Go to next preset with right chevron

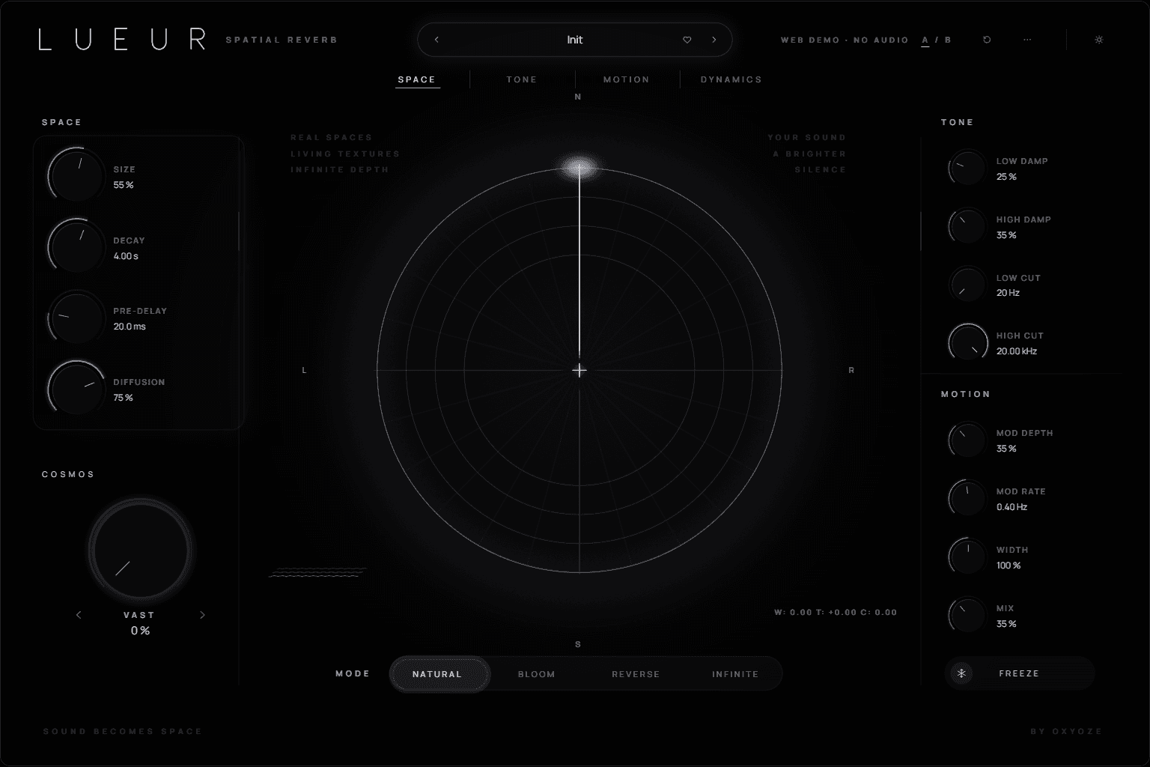coord(714,40)
